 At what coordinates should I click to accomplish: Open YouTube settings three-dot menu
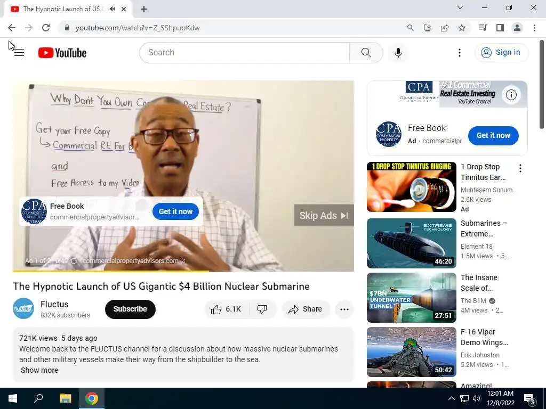(x=459, y=53)
